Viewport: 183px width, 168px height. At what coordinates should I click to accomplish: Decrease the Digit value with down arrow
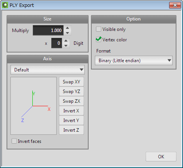[x=66, y=46]
